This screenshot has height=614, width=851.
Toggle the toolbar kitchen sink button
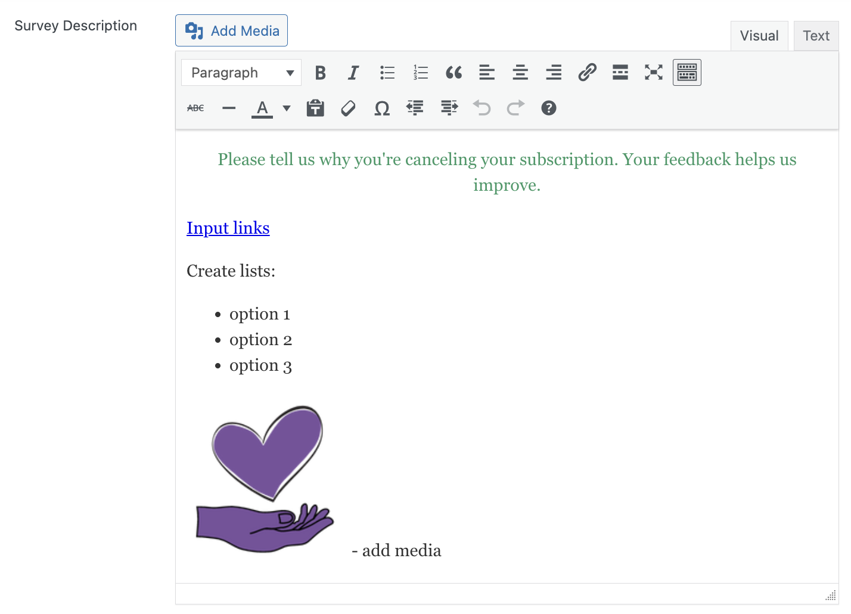tap(687, 73)
